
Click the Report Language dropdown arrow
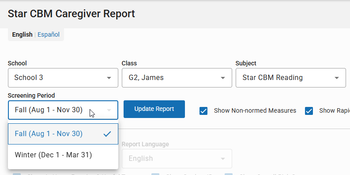click(x=223, y=159)
